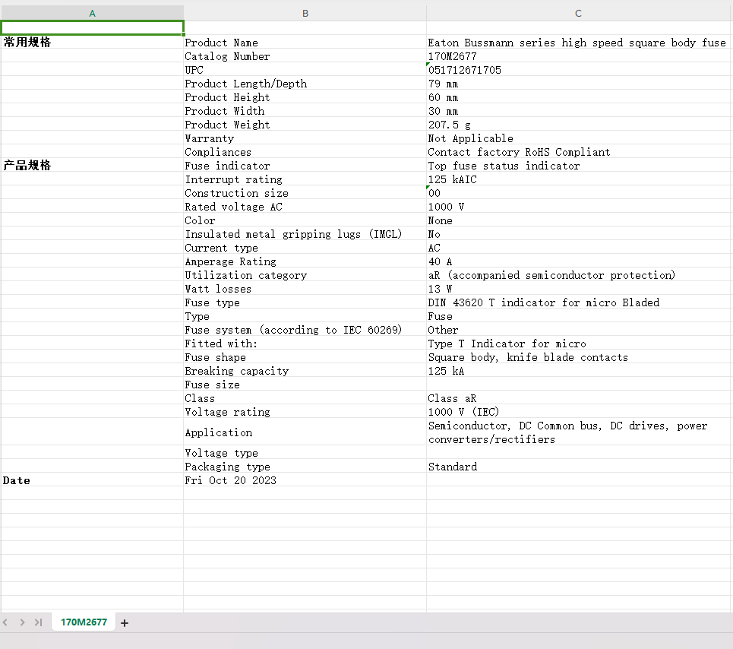733x649 pixels.
Task: Select column C header
Action: (x=578, y=13)
